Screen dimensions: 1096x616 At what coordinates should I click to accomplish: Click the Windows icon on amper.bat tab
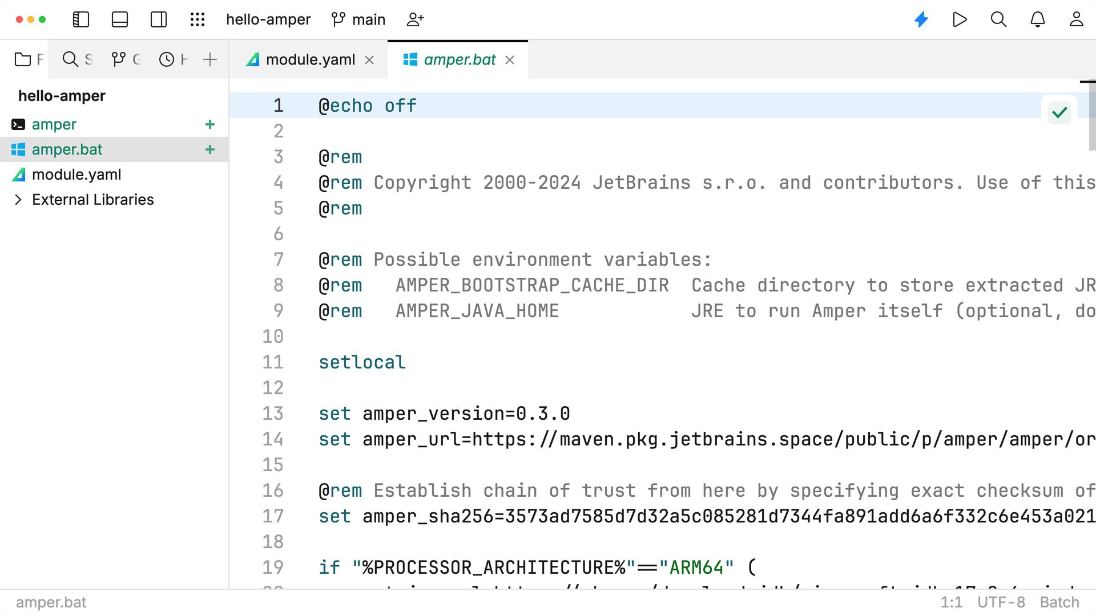(x=410, y=59)
